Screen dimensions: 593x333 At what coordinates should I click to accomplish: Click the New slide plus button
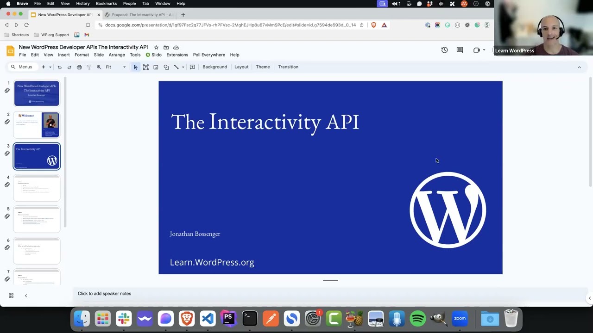[x=44, y=67]
